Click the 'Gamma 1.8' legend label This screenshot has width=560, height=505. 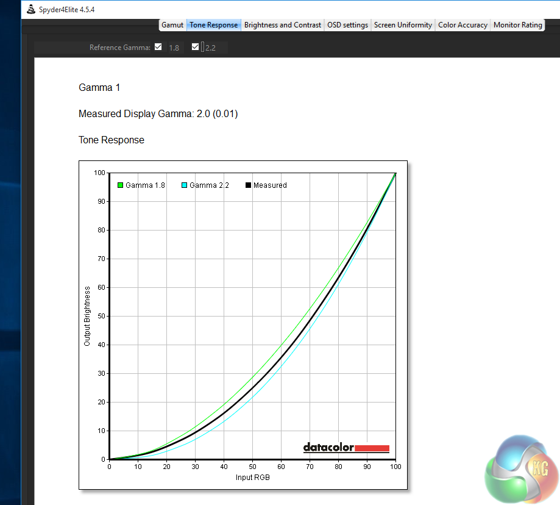[146, 185]
